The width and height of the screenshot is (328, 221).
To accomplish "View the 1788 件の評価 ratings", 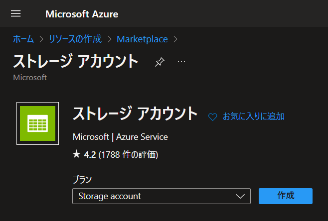I will click(x=128, y=155).
